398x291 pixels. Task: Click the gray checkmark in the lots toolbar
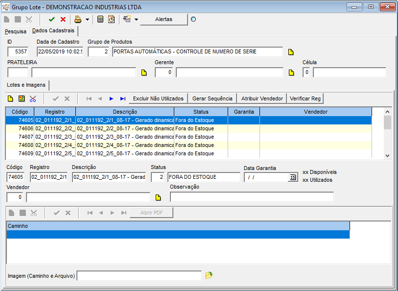coord(56,98)
